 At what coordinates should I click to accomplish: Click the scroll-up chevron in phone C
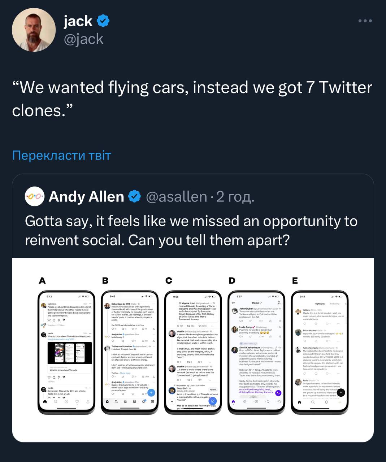[x=172, y=401]
